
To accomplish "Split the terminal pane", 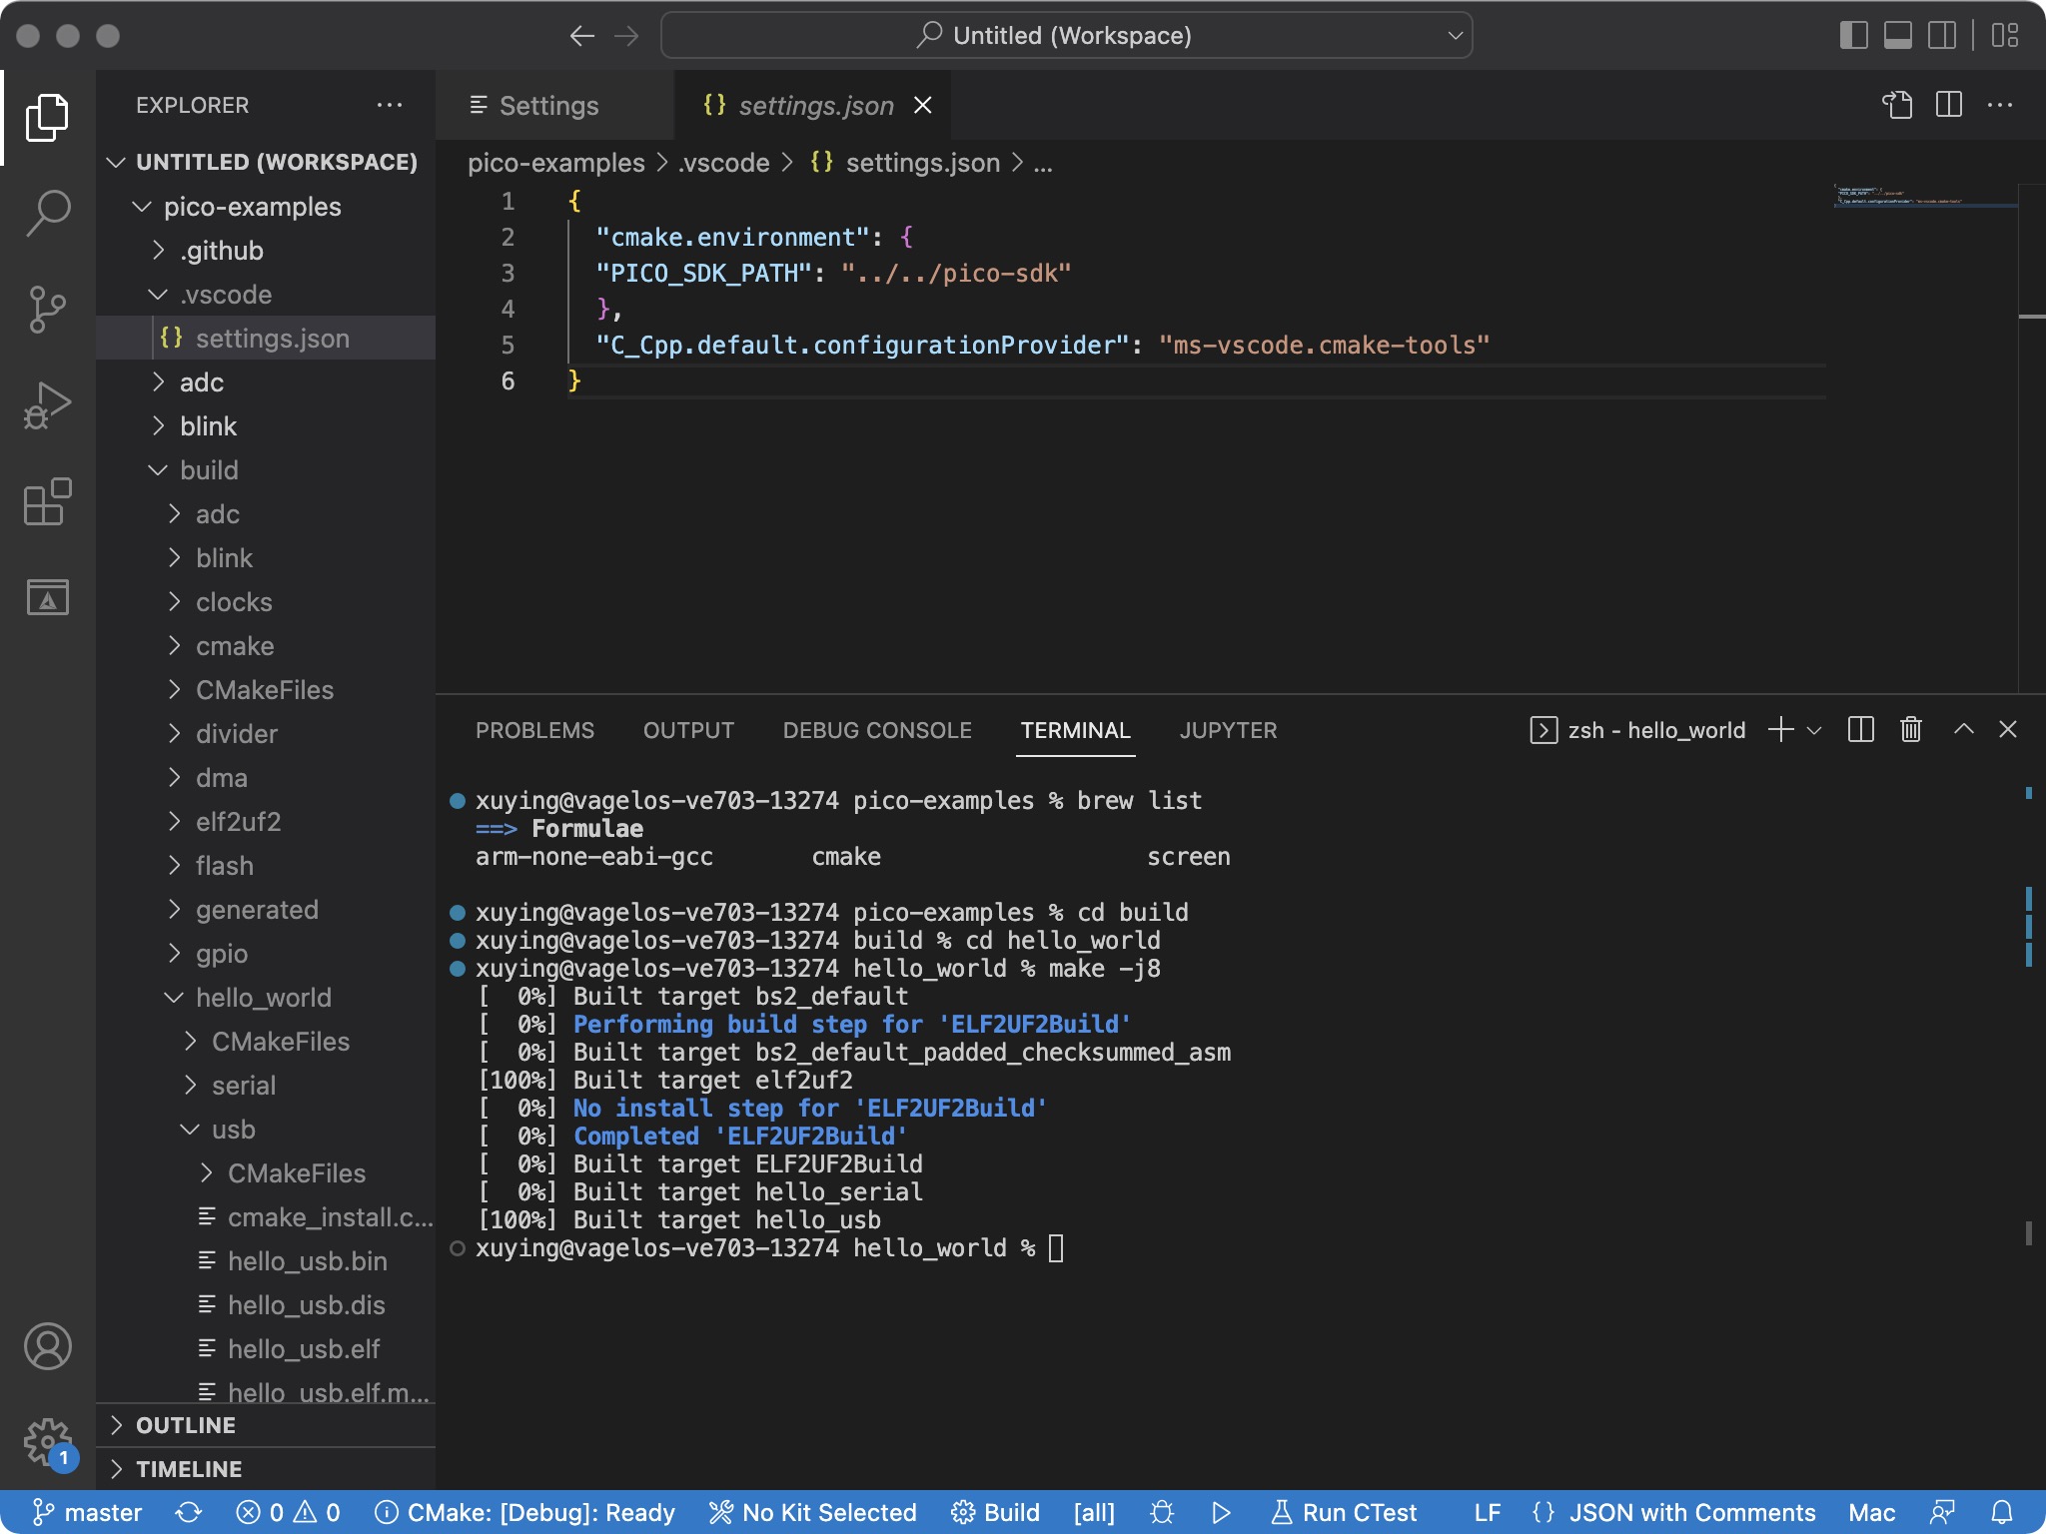I will point(1860,730).
